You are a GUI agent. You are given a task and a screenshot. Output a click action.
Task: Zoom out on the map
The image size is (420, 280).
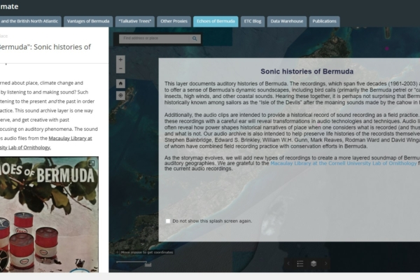tap(120, 69)
